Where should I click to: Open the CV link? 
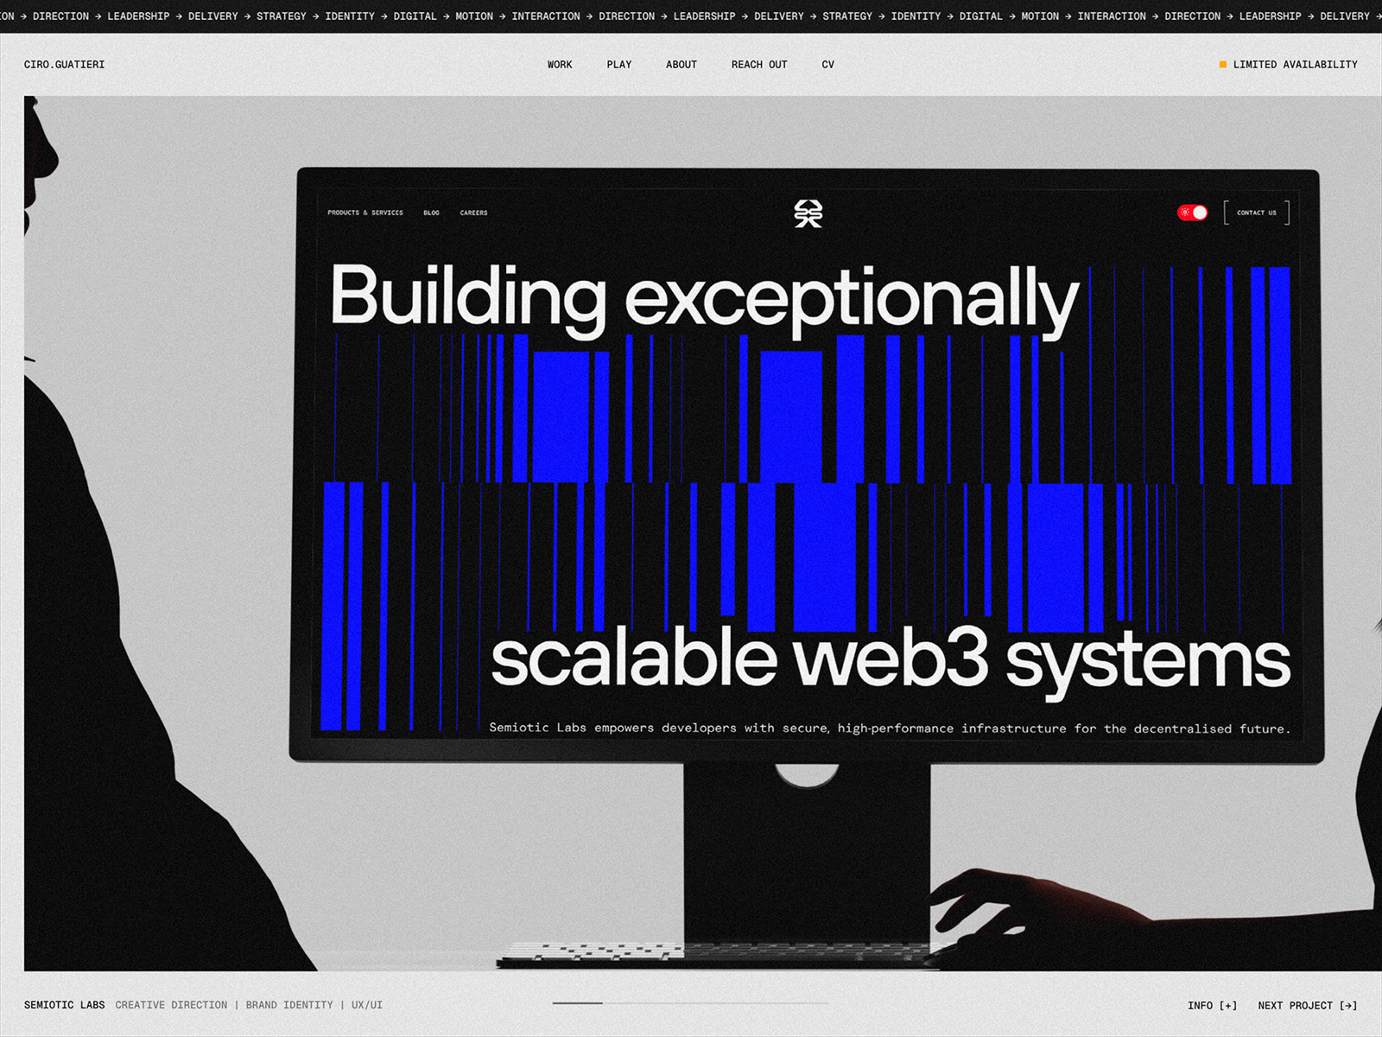(827, 65)
